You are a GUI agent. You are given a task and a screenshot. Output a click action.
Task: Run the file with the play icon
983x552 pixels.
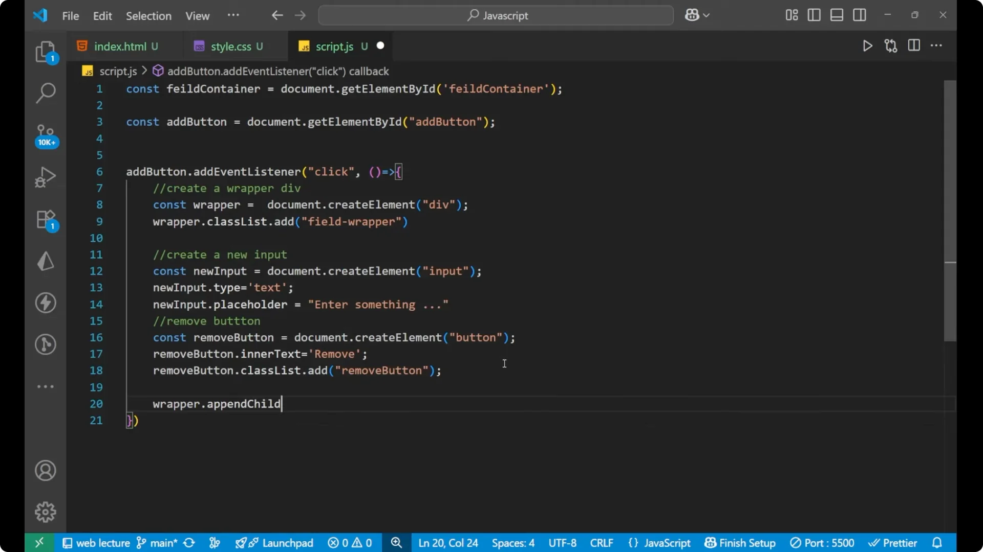point(868,45)
